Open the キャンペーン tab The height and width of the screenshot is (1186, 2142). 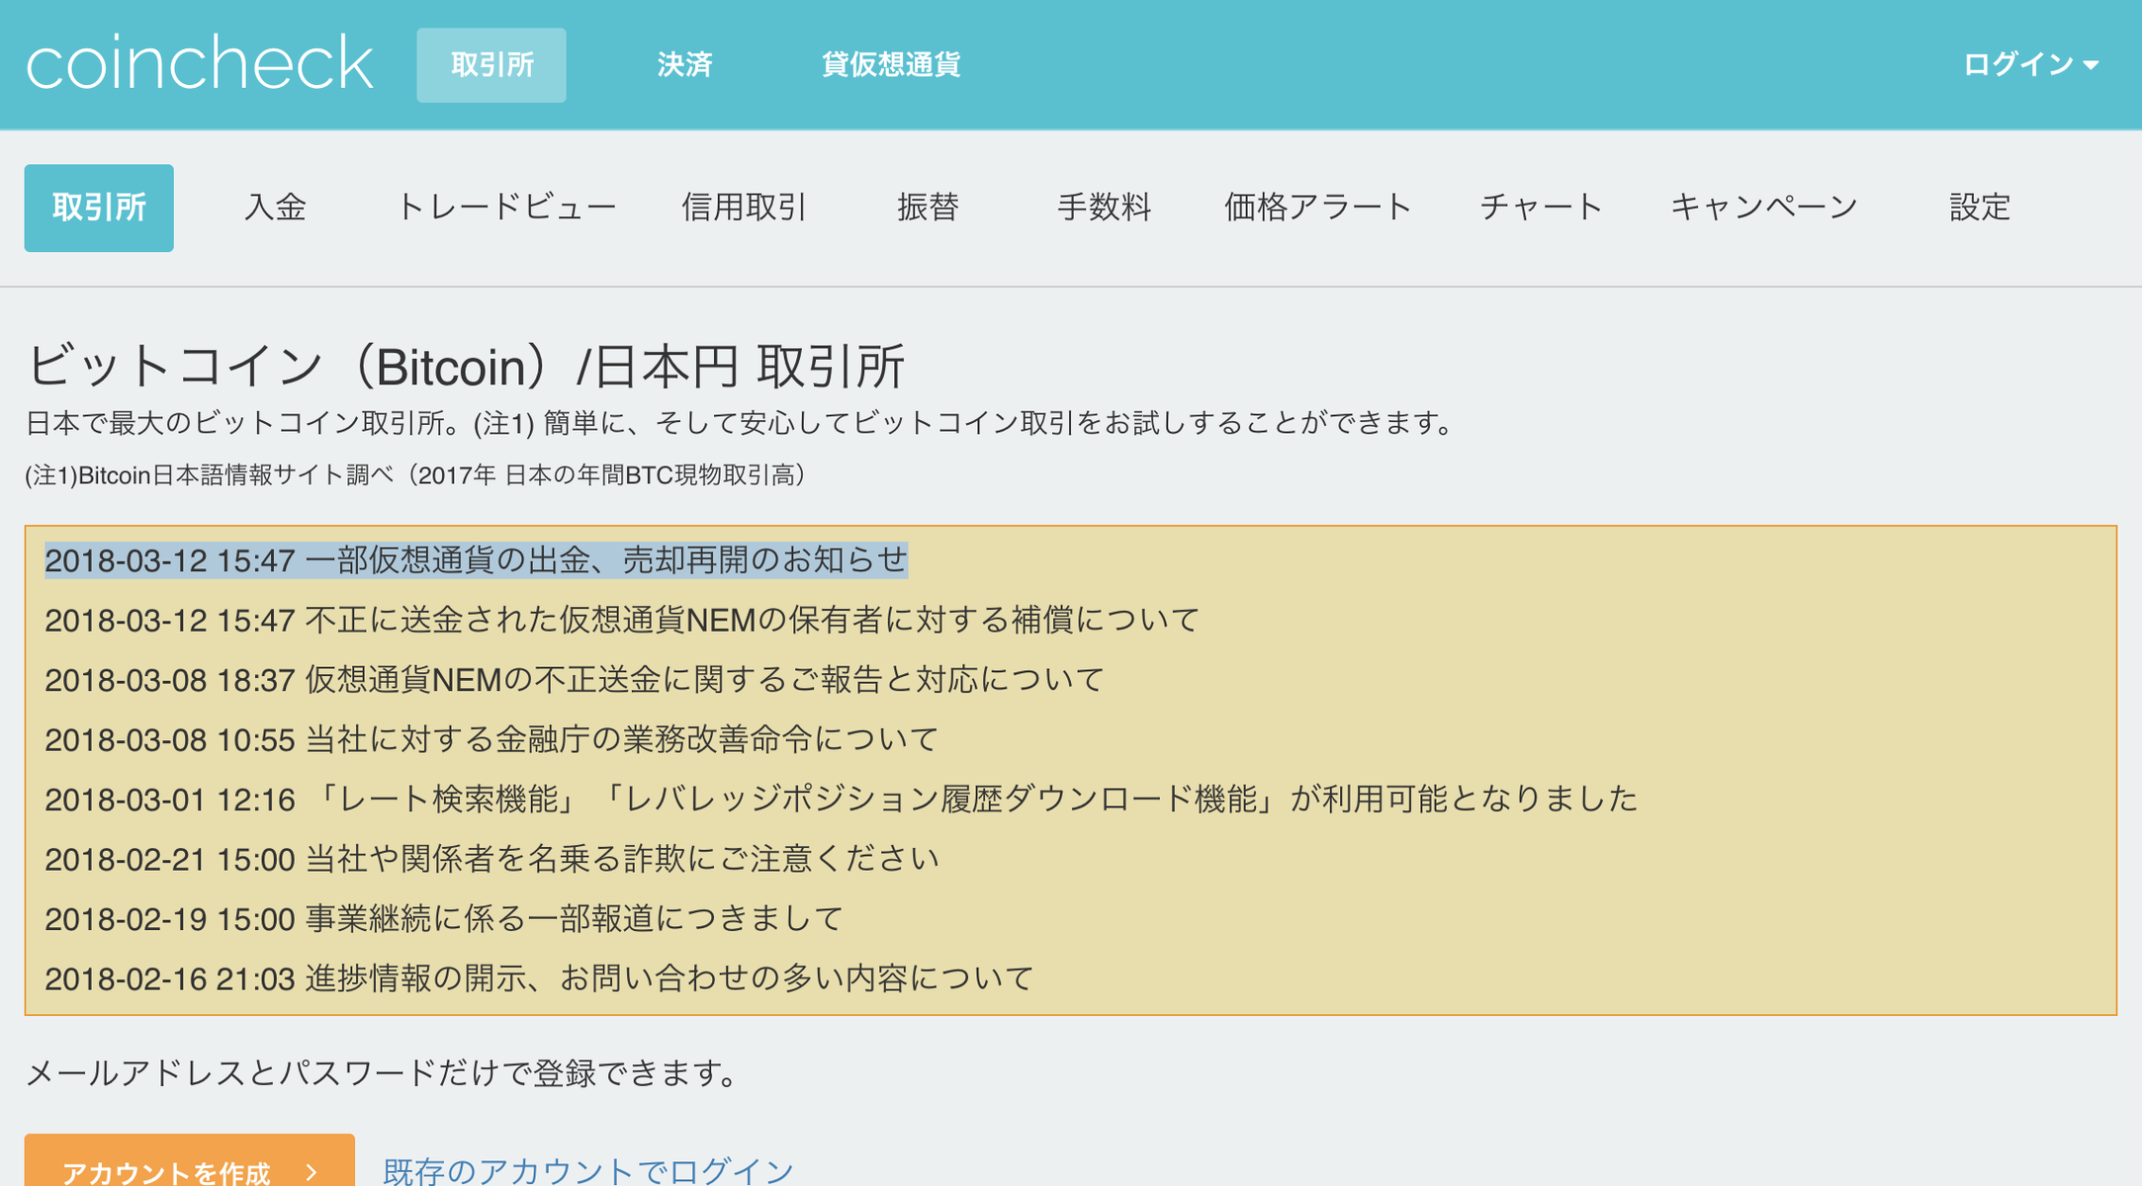[1764, 208]
